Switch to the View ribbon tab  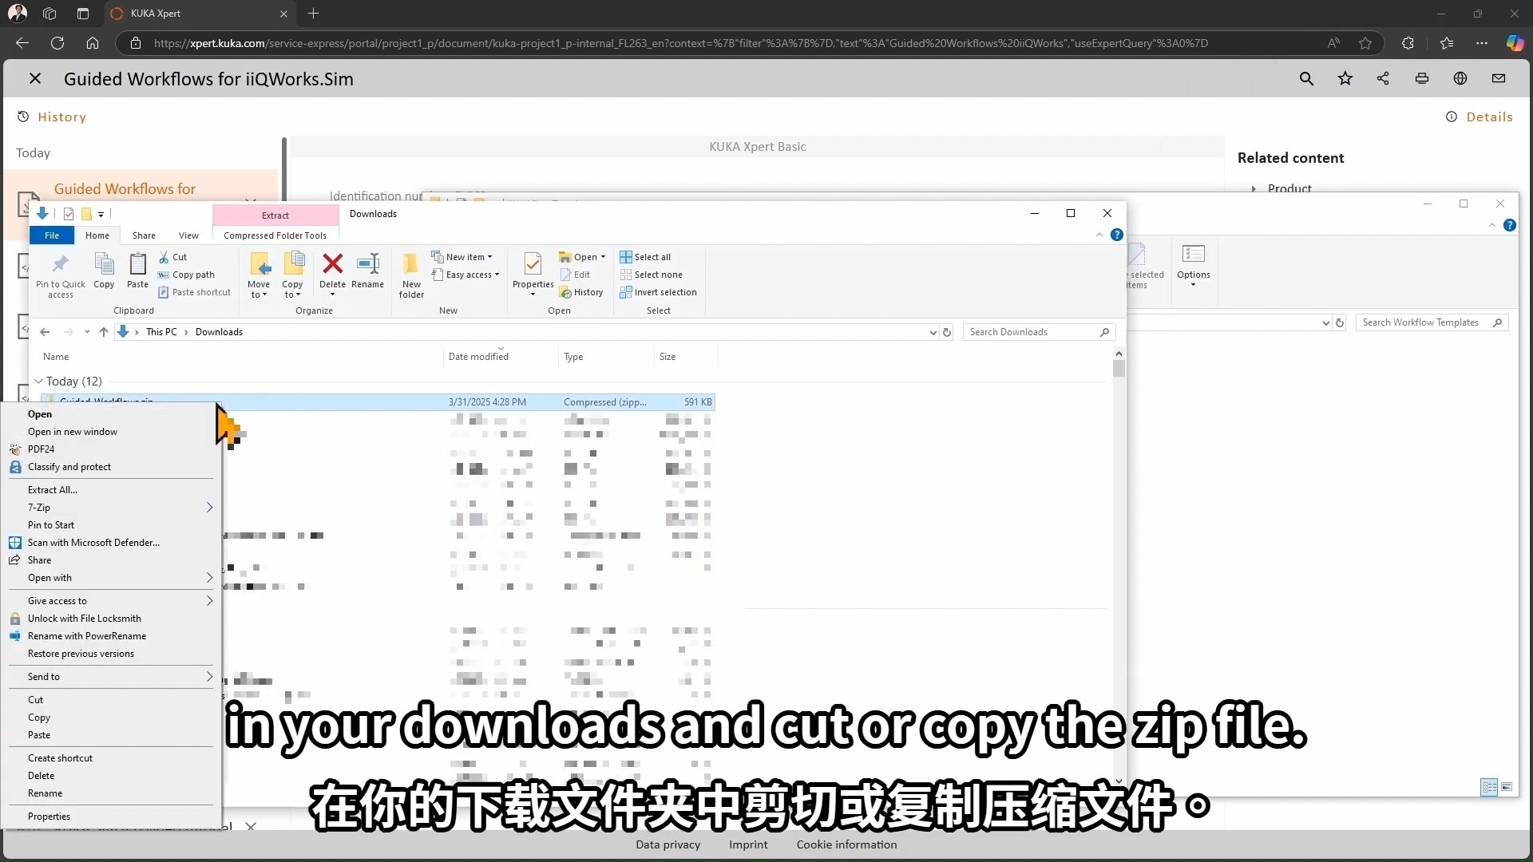click(188, 235)
